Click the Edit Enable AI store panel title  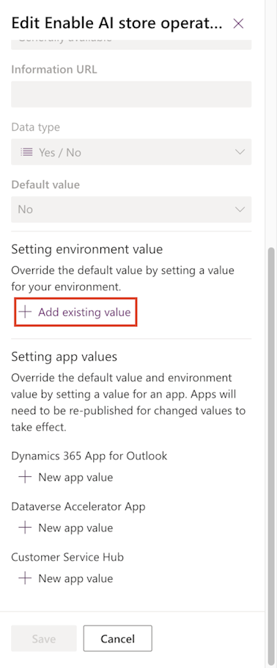point(117,24)
